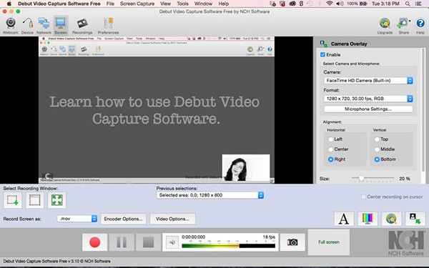Take a snapshot with camera icon
This screenshot has width=429, height=268.
click(x=292, y=242)
